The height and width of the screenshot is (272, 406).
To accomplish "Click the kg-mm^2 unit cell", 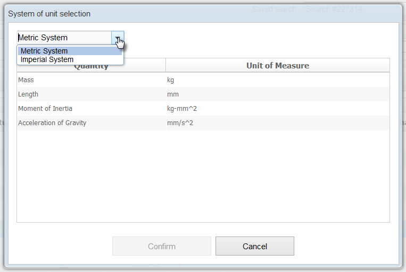I will tap(182, 109).
